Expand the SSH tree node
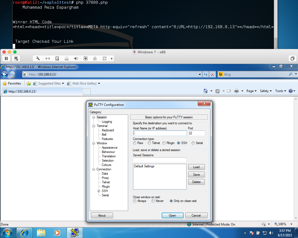Image resolution: width=298 pixels, height=238 pixels. (x=99, y=191)
